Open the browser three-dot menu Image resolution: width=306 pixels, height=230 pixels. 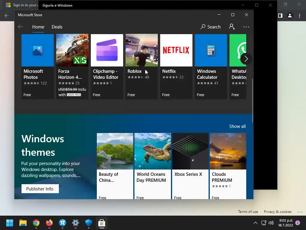coord(299,16)
